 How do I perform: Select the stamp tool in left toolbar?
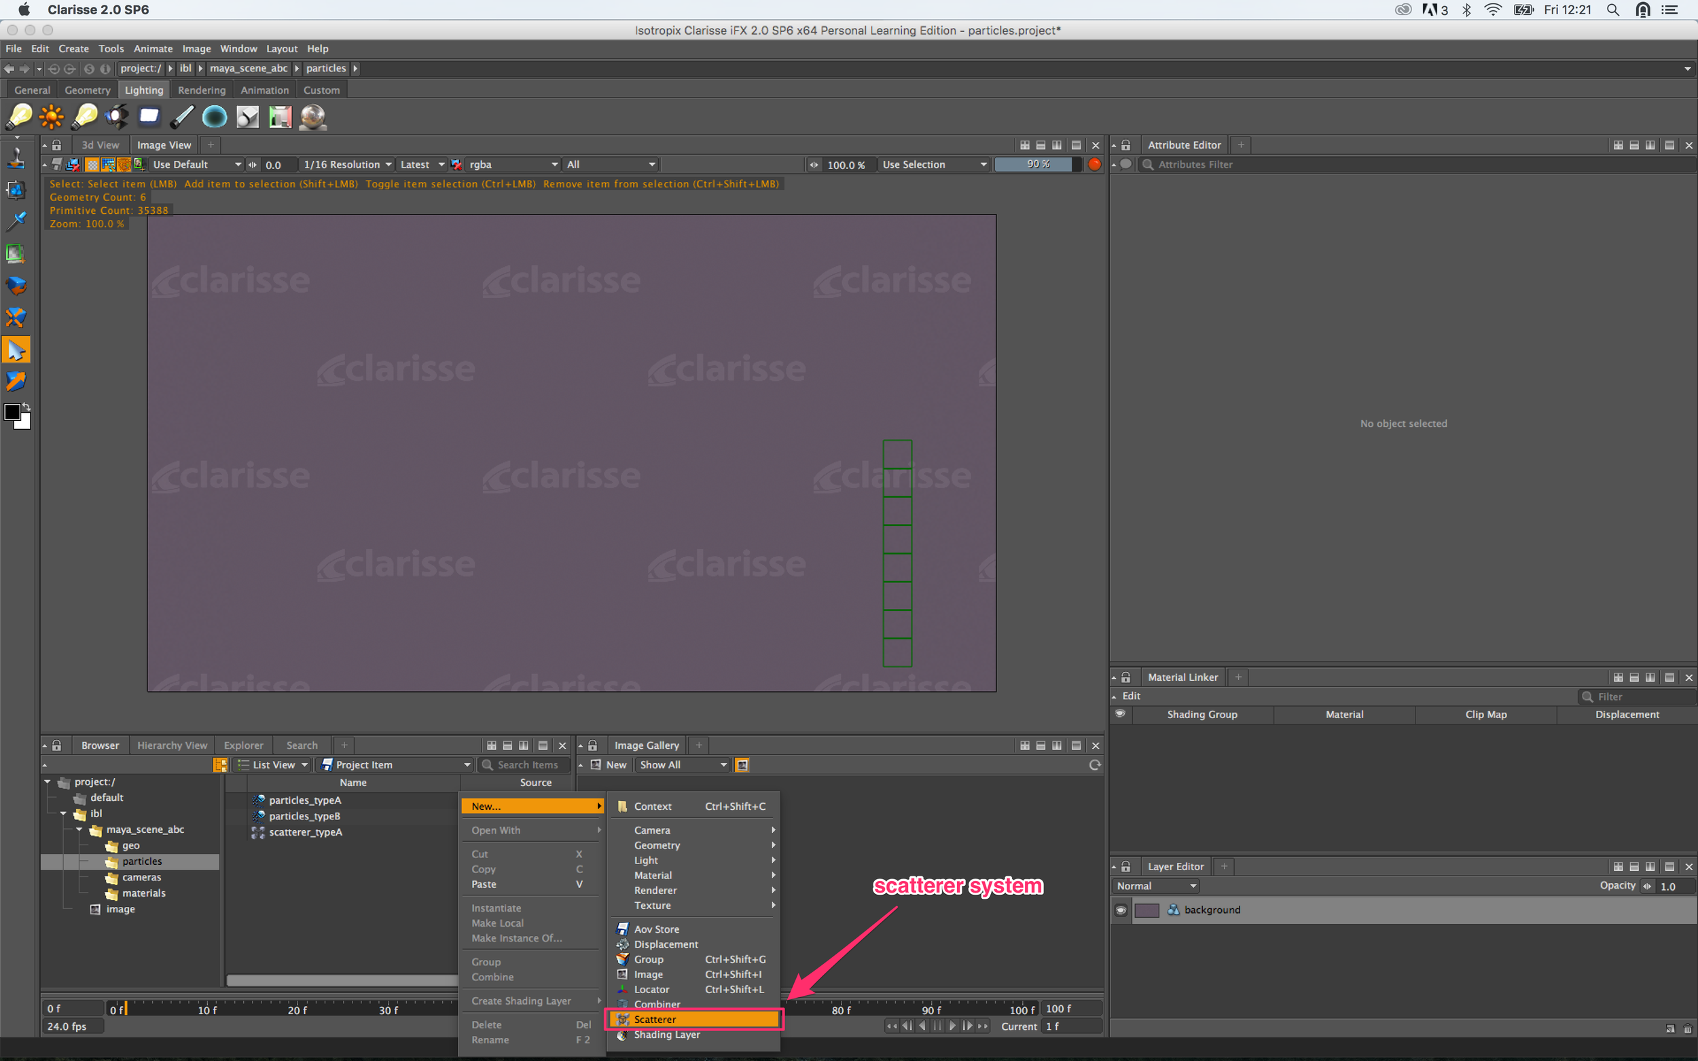(x=16, y=158)
